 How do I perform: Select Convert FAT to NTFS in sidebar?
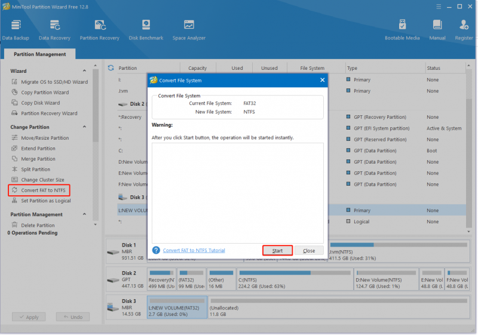[x=39, y=190]
